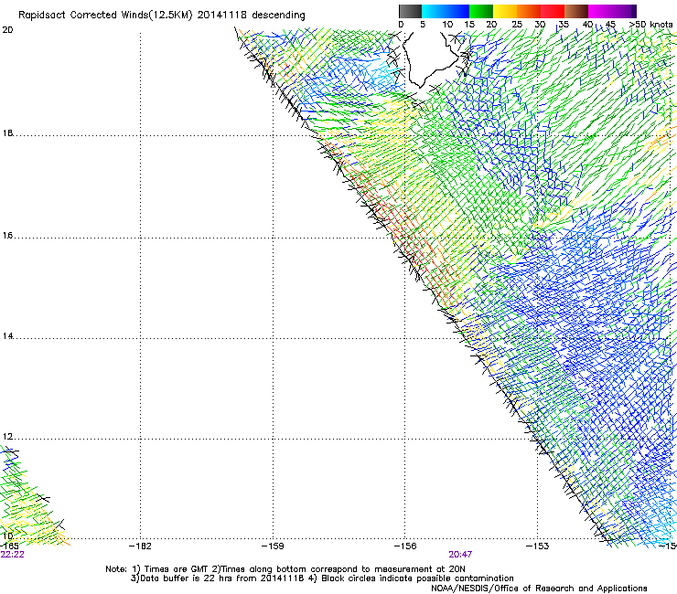The width and height of the screenshot is (677, 594).
Task: Click the purple time stamp '20:47'
Action: [460, 555]
